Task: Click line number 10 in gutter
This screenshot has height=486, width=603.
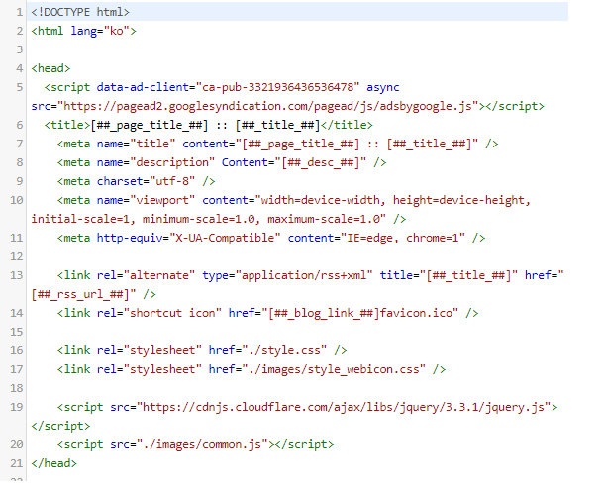Action: (x=17, y=200)
